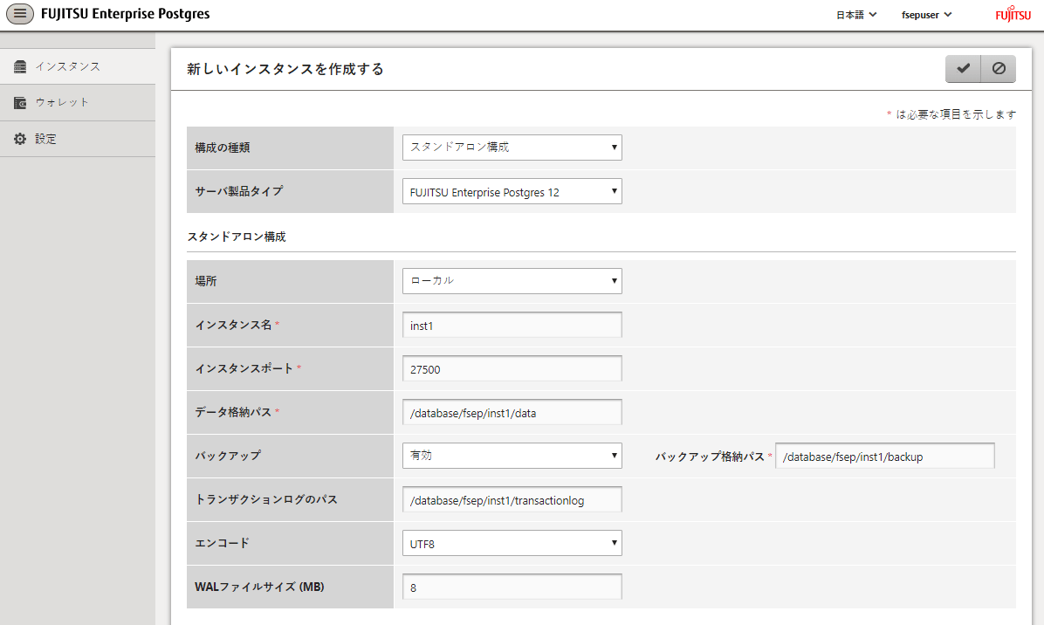Open the 日本語 language dropdown
The height and width of the screenshot is (625, 1044).
coord(856,15)
